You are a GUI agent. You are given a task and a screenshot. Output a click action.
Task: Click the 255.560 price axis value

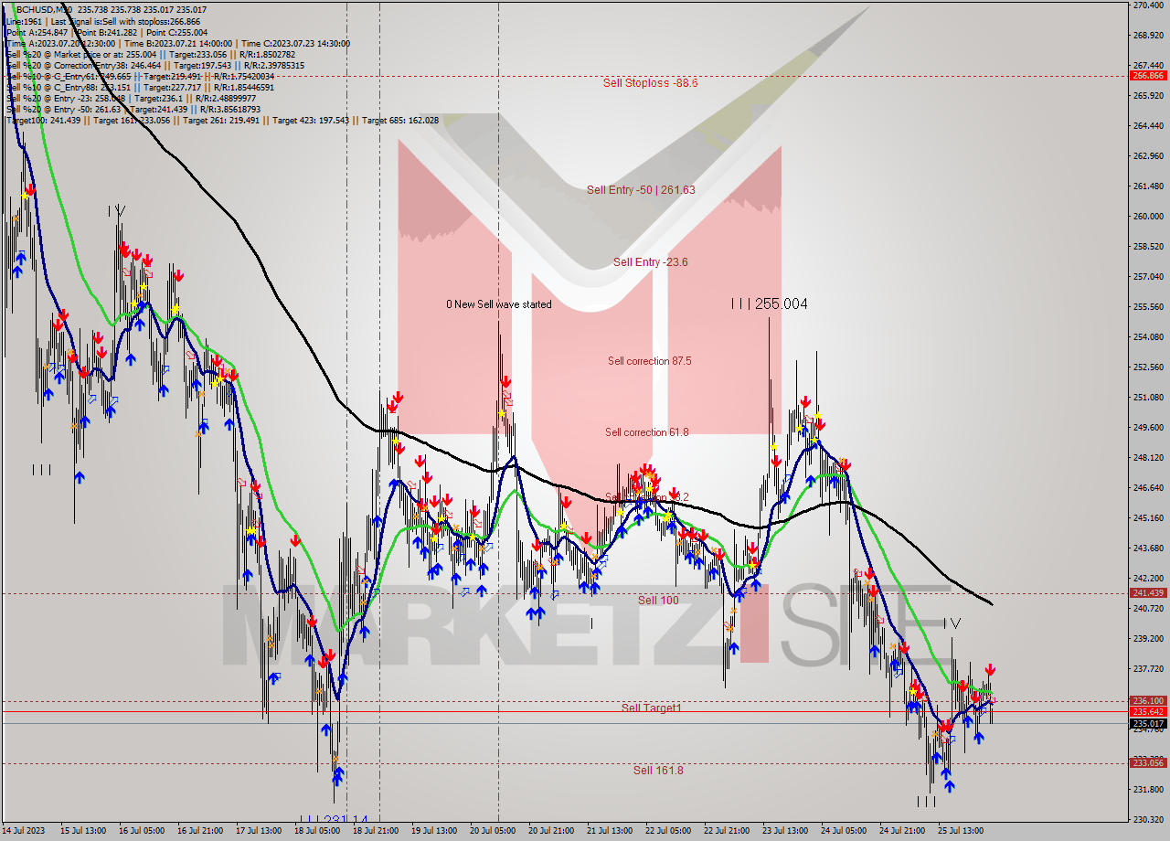pos(1147,307)
